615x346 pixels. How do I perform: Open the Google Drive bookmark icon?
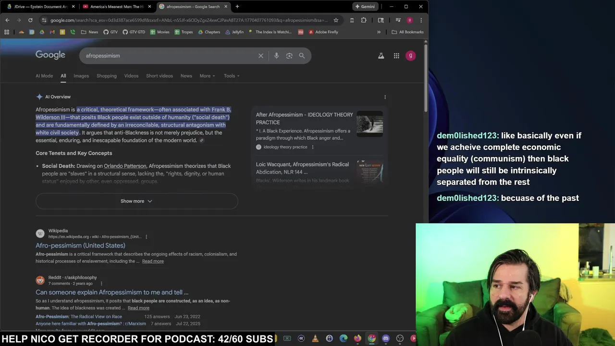click(x=42, y=32)
